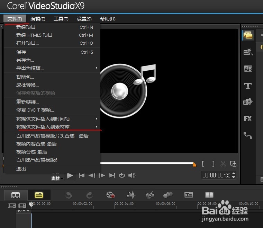Open the Instant Project wand icon
The image size is (263, 228).
(x=248, y=52)
